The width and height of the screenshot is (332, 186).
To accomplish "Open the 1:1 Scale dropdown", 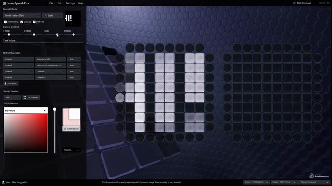I will coord(52,16).
